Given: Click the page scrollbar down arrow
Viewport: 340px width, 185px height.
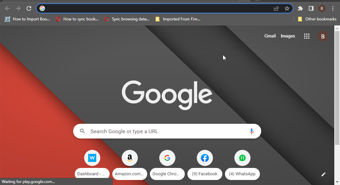Looking at the screenshot, I should (x=337, y=182).
